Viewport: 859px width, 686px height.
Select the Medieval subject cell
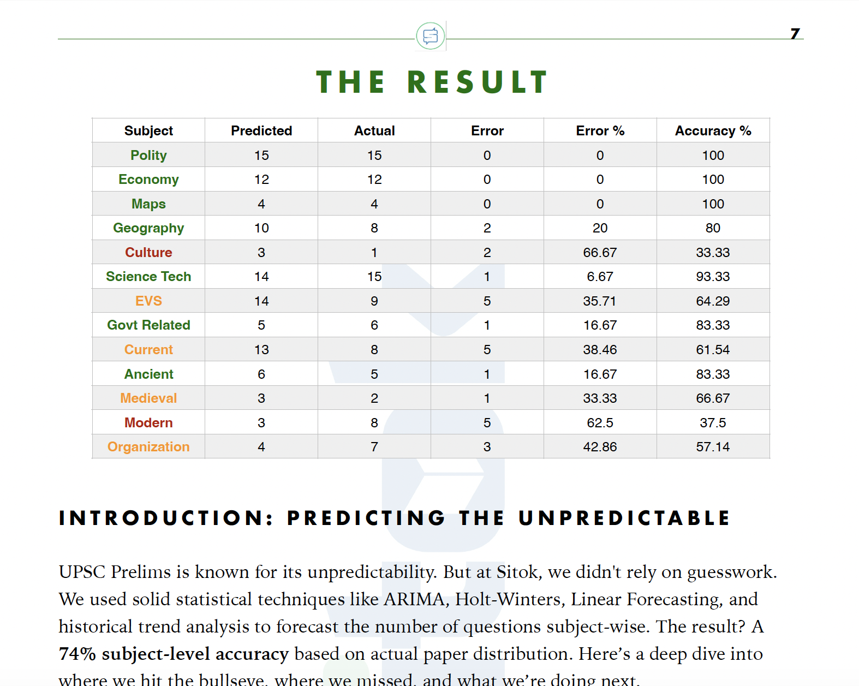coord(148,398)
